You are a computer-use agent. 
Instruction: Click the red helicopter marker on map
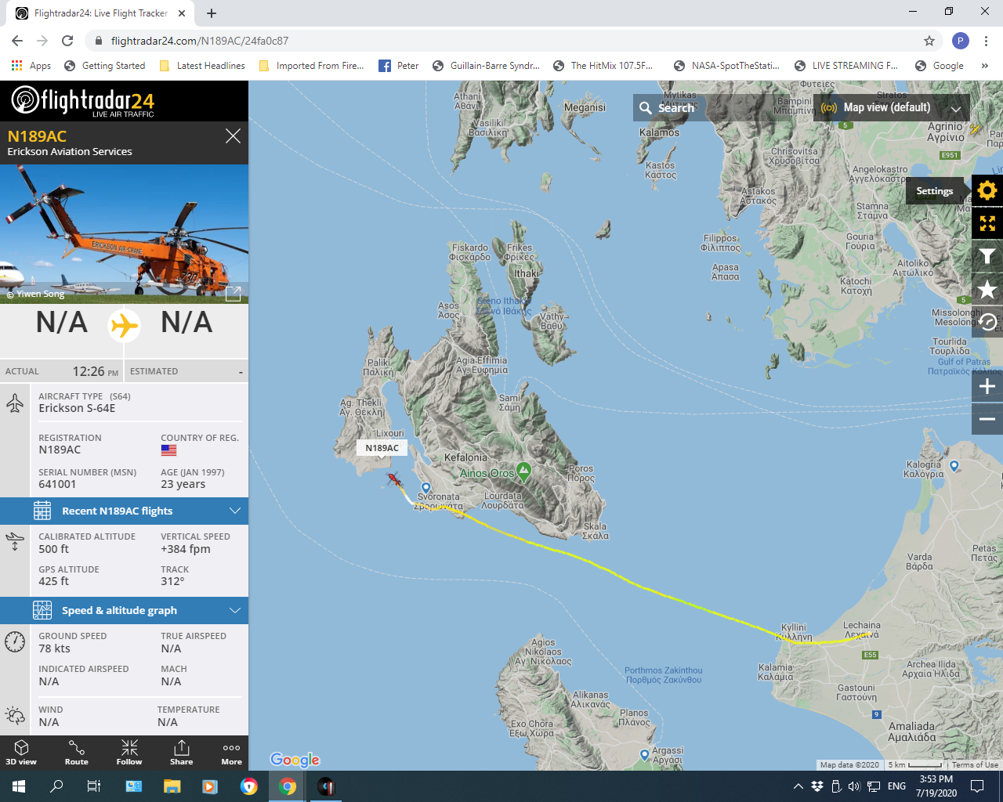394,479
